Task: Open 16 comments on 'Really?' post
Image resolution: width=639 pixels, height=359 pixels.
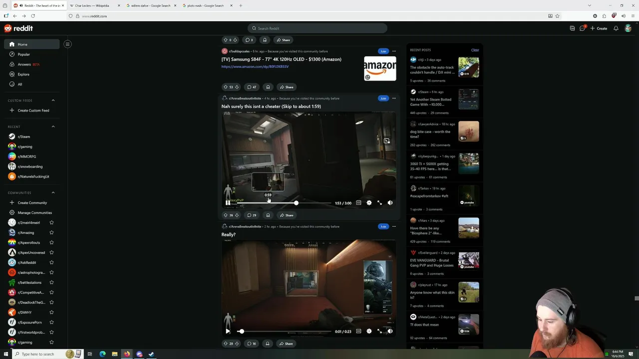Action: click(252, 344)
